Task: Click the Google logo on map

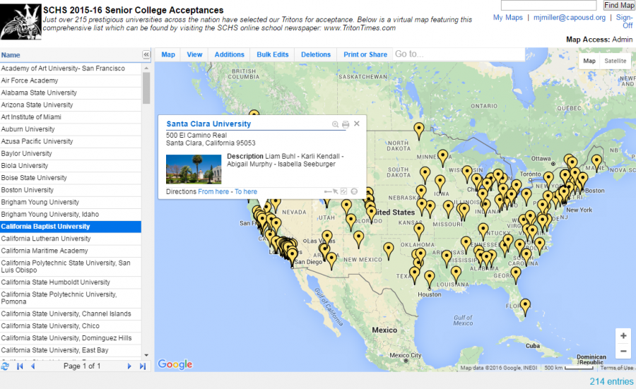Action: (175, 364)
